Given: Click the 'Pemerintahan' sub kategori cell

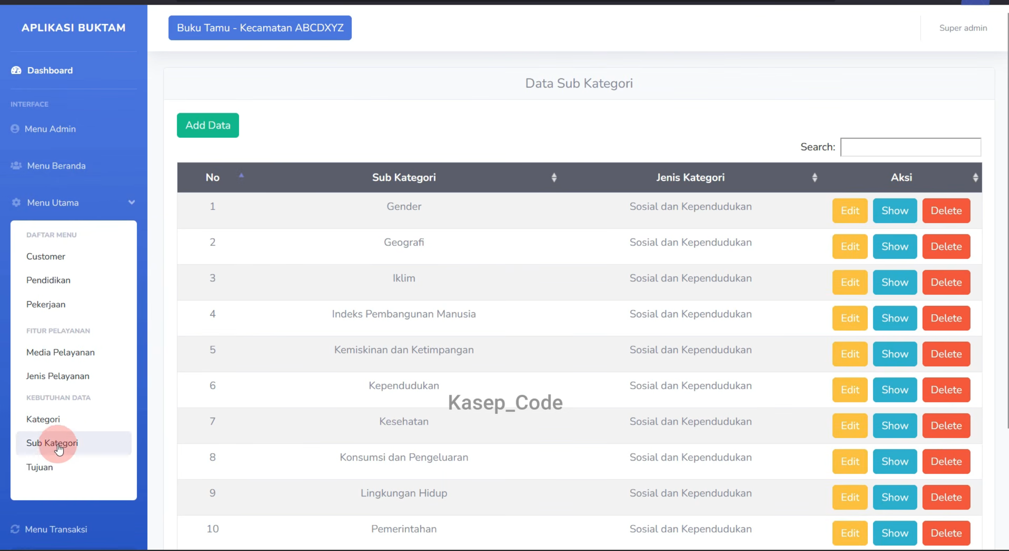Looking at the screenshot, I should click(404, 529).
